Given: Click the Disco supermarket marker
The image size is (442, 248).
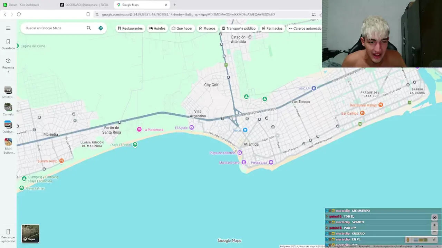Looking at the screenshot, I should coord(245,130).
